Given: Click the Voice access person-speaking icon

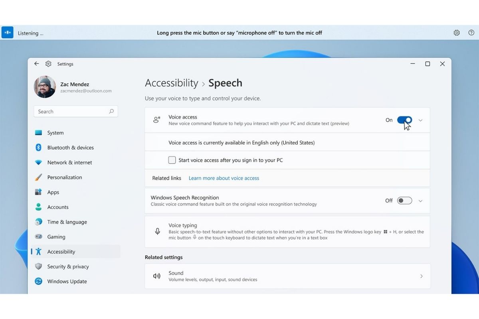Looking at the screenshot, I should (157, 120).
